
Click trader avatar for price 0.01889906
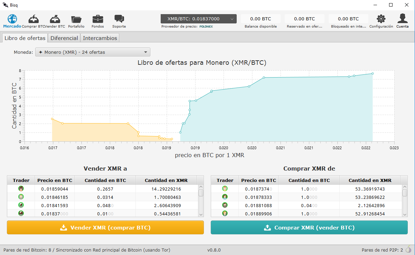point(225,213)
